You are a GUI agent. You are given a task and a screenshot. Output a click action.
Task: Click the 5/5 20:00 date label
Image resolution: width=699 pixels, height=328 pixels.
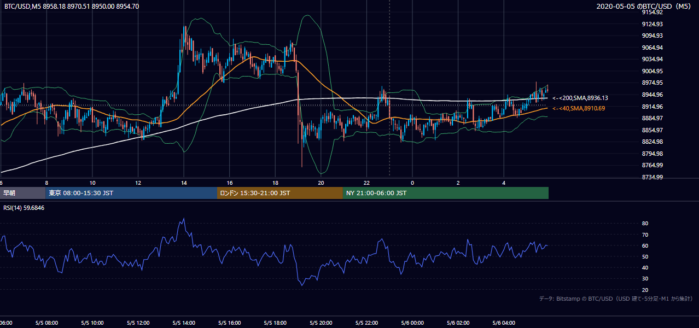click(x=321, y=323)
